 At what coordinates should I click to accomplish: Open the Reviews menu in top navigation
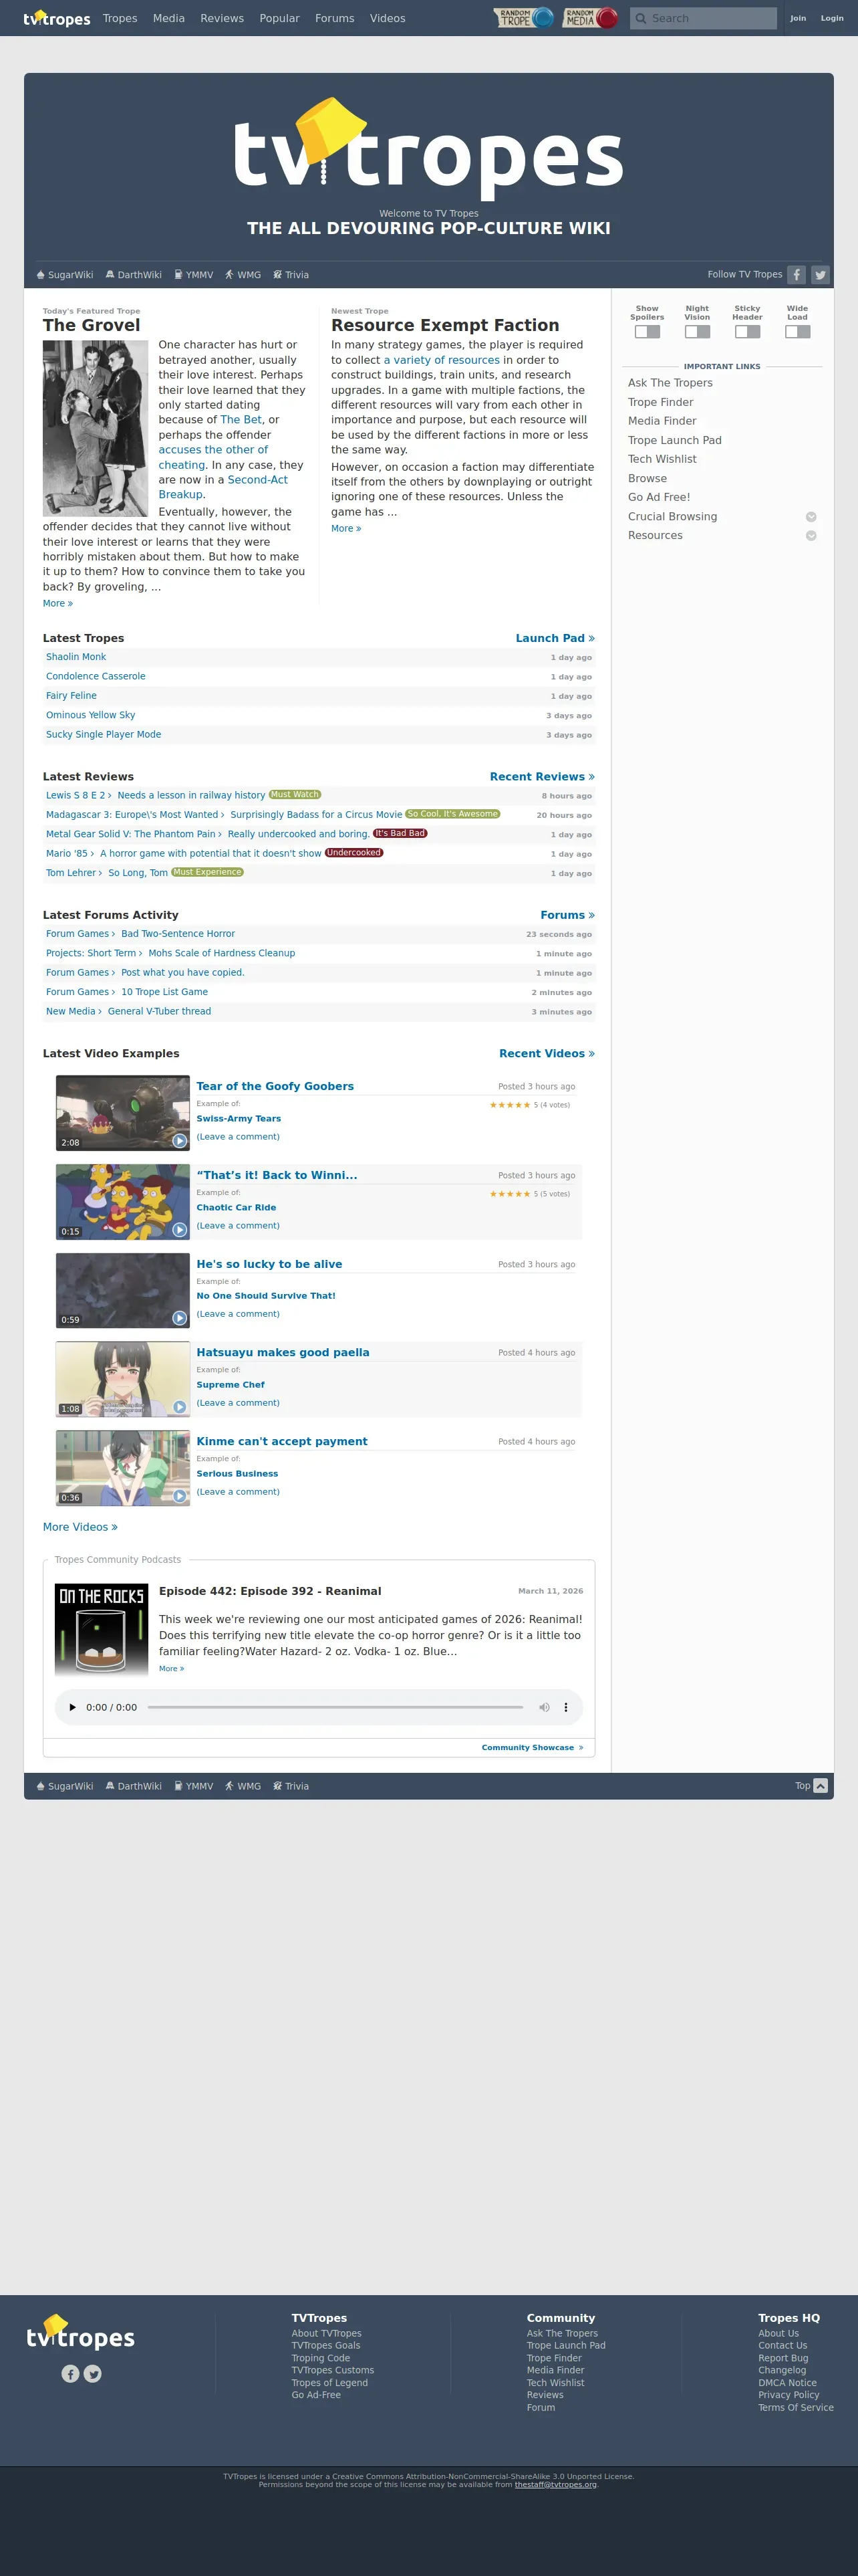click(222, 18)
